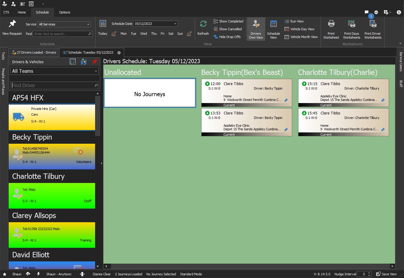Viewport: 404px width, 278px height.
Task: Click in the Find Driver search box
Action: 54,85
